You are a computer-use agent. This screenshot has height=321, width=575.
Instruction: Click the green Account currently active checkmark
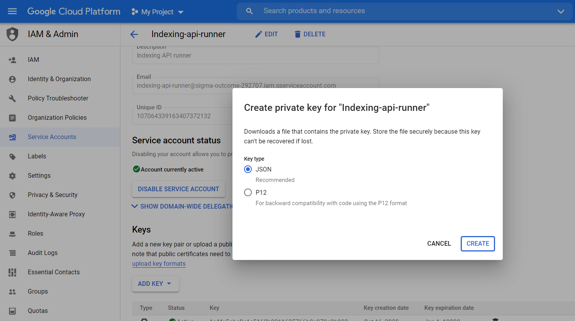[x=136, y=169]
